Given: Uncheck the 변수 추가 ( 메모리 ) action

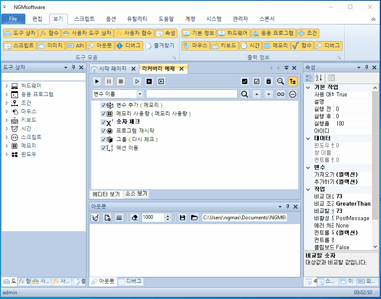Looking at the screenshot, I should (x=103, y=105).
